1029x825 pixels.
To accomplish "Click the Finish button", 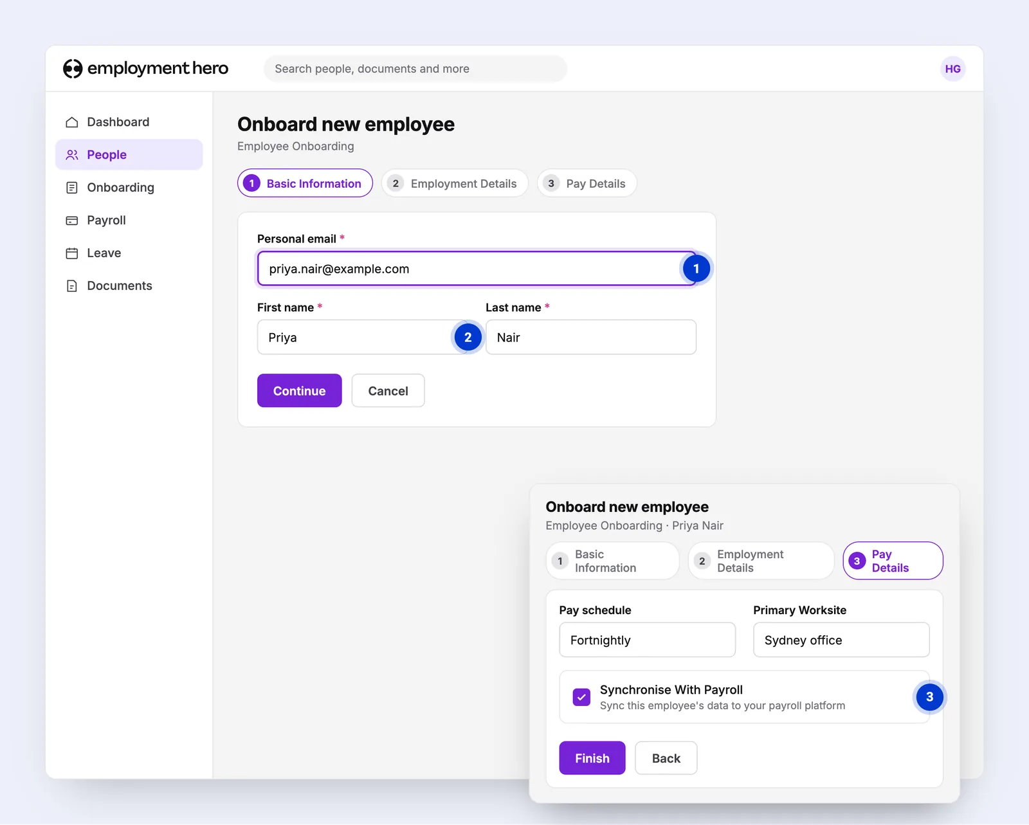I will [592, 758].
